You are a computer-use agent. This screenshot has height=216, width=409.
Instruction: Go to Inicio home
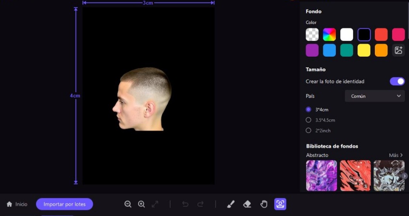point(17,204)
